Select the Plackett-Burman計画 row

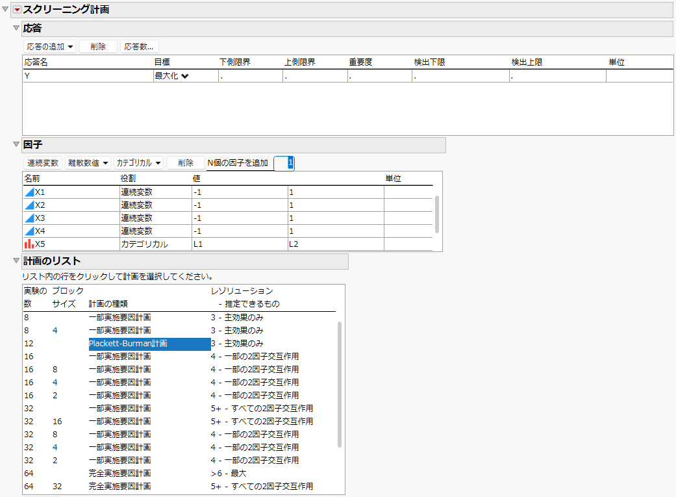[180, 344]
